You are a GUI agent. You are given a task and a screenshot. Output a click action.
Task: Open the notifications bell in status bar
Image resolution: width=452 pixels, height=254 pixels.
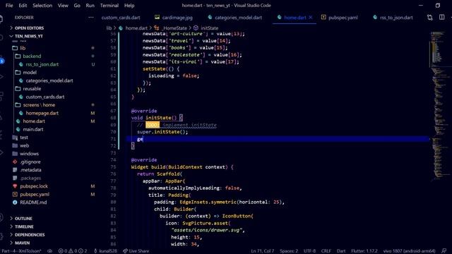click(x=444, y=251)
